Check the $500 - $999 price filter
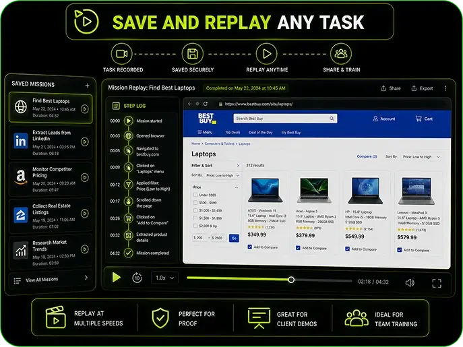This screenshot has width=463, height=347. 195,203
